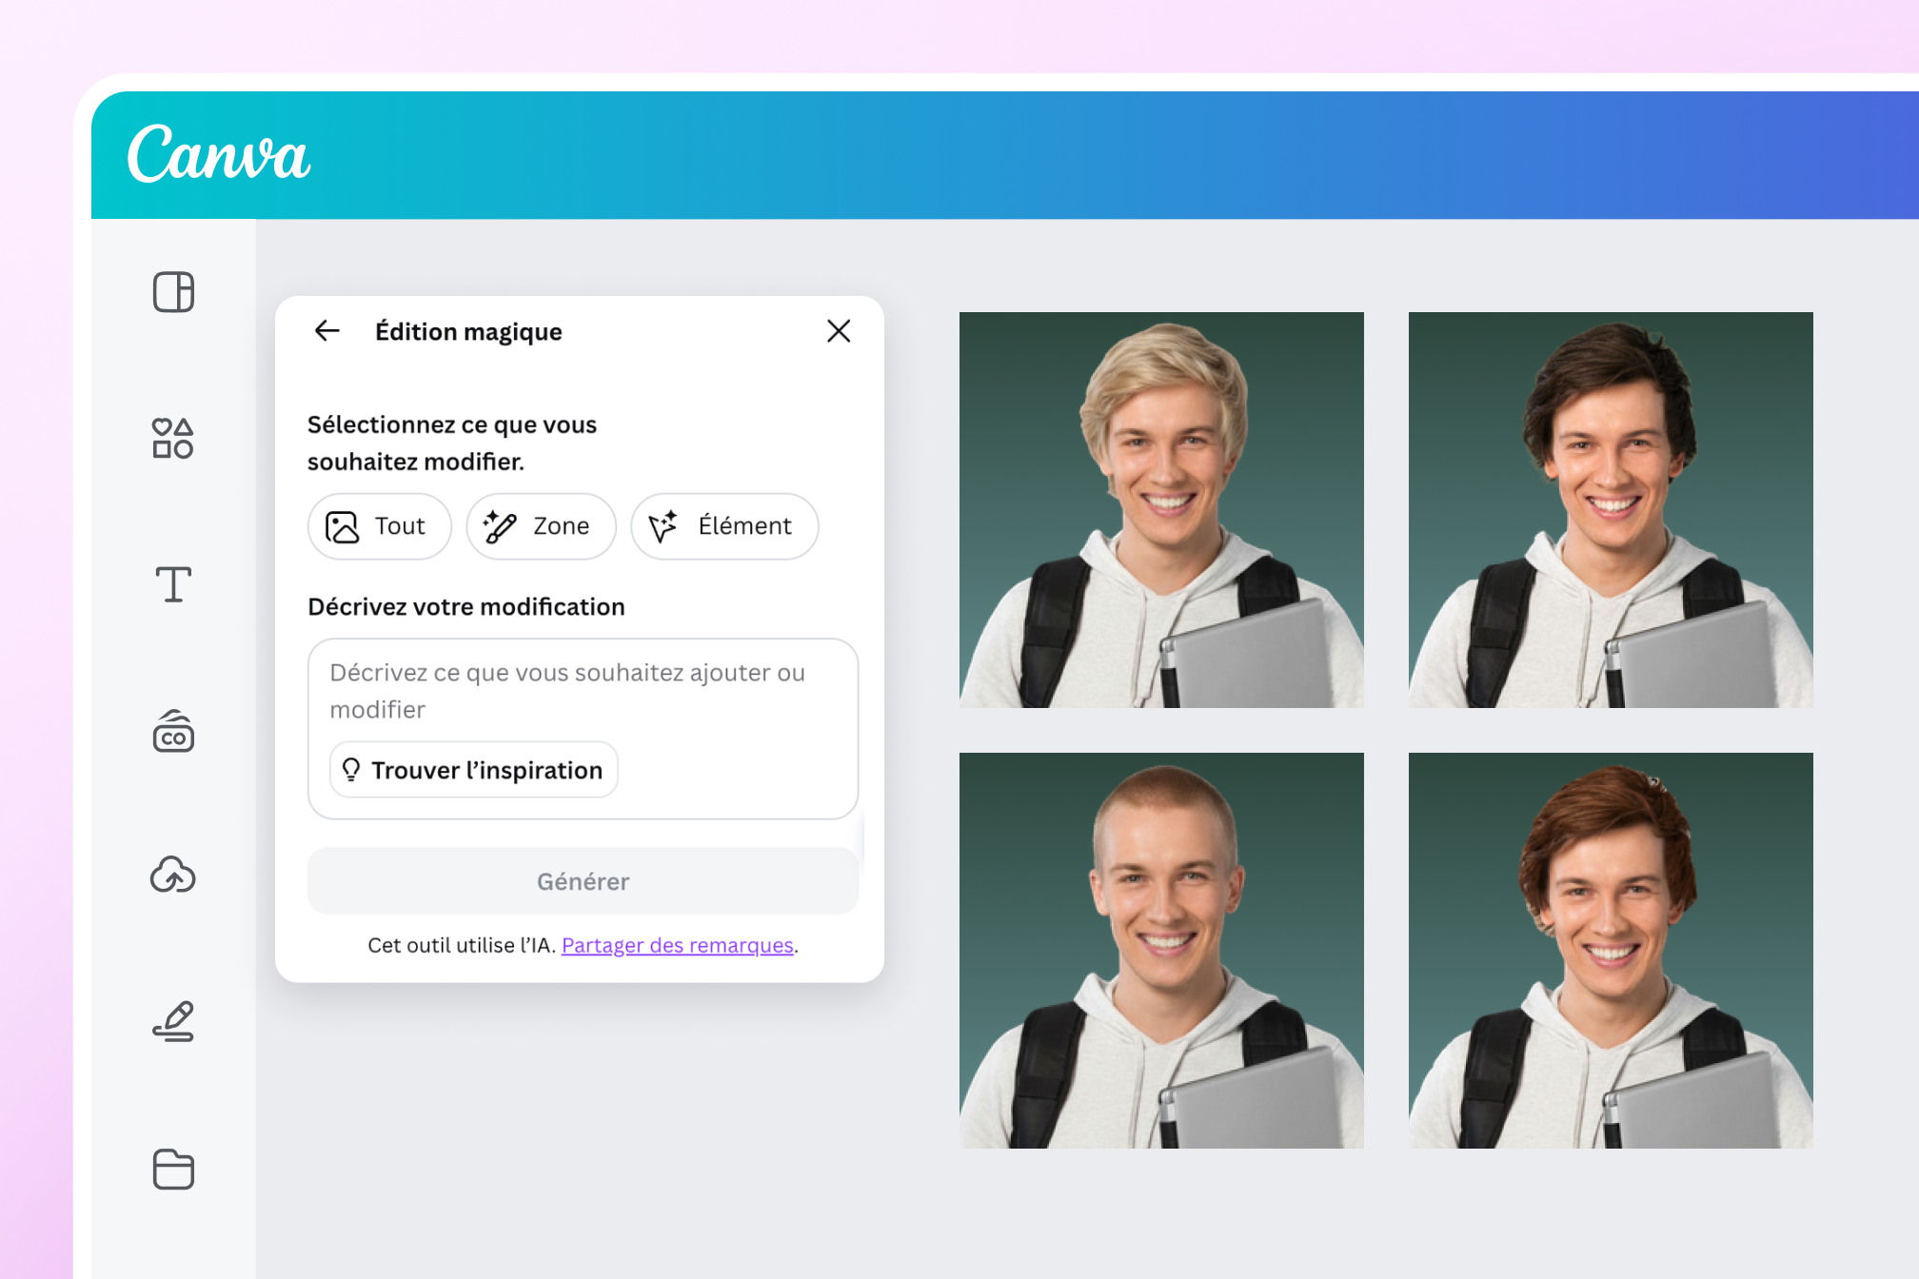
Task: Close the Édition magique panel
Action: pos(839,331)
